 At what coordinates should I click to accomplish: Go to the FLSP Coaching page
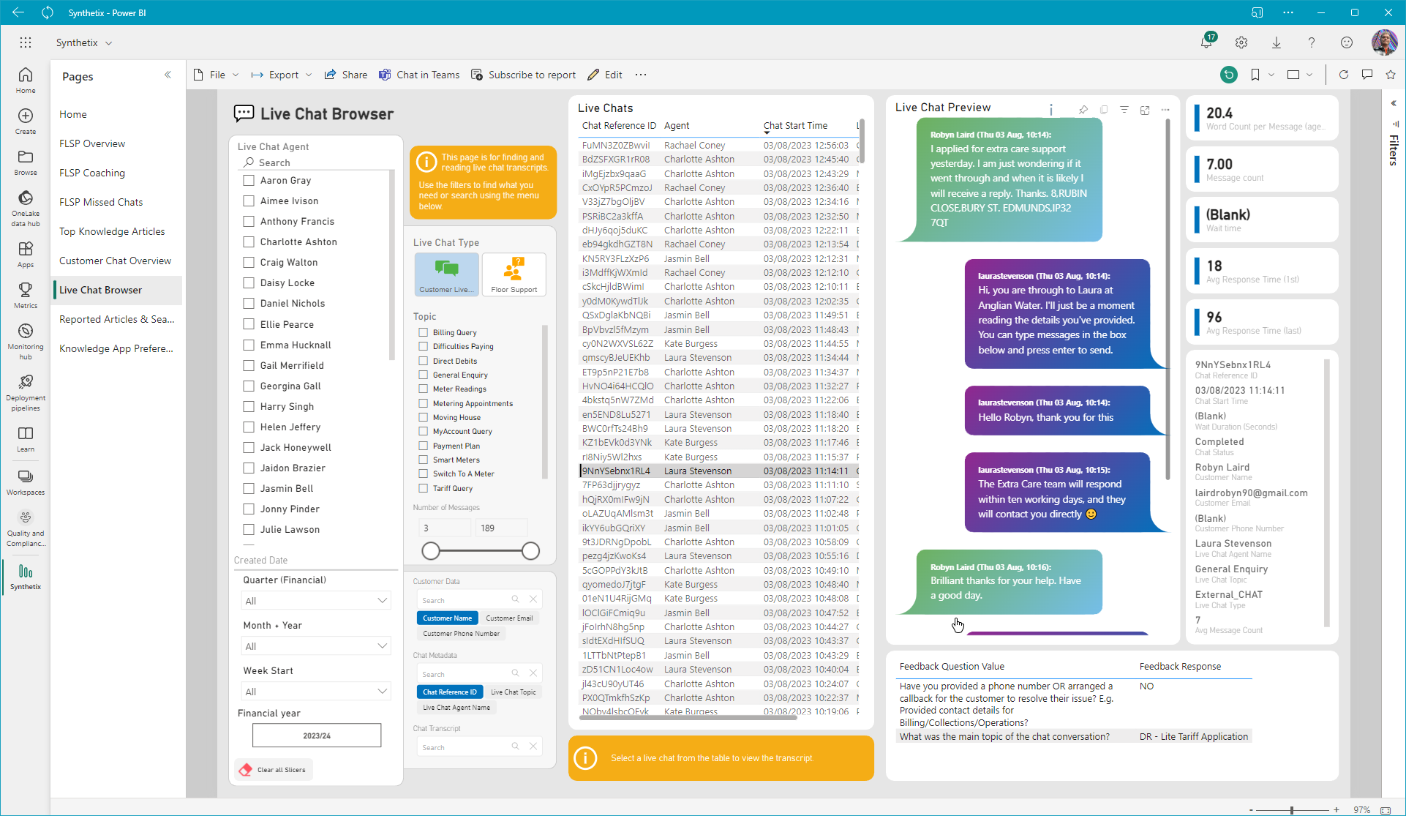point(92,173)
